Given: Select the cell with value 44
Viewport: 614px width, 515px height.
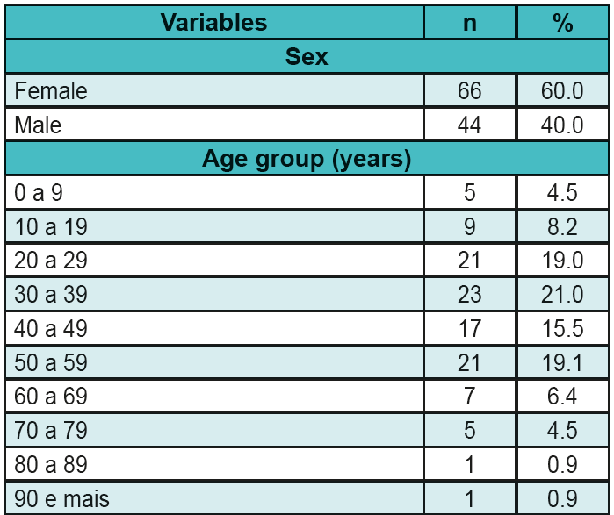Looking at the screenshot, I should 470,125.
